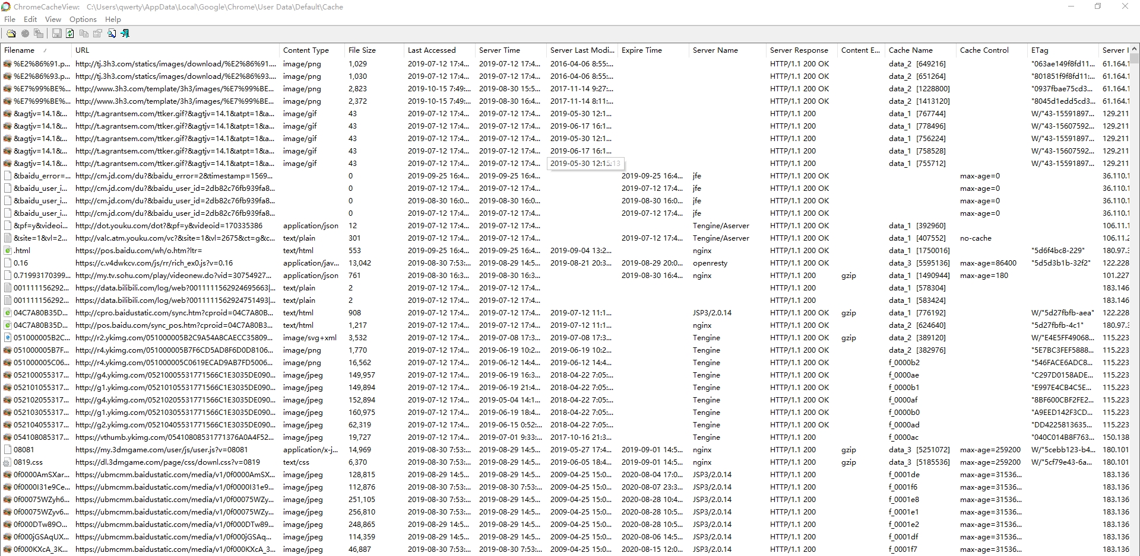1140x556 pixels.
Task: Sort by the Last Accessed column header
Action: click(439, 50)
